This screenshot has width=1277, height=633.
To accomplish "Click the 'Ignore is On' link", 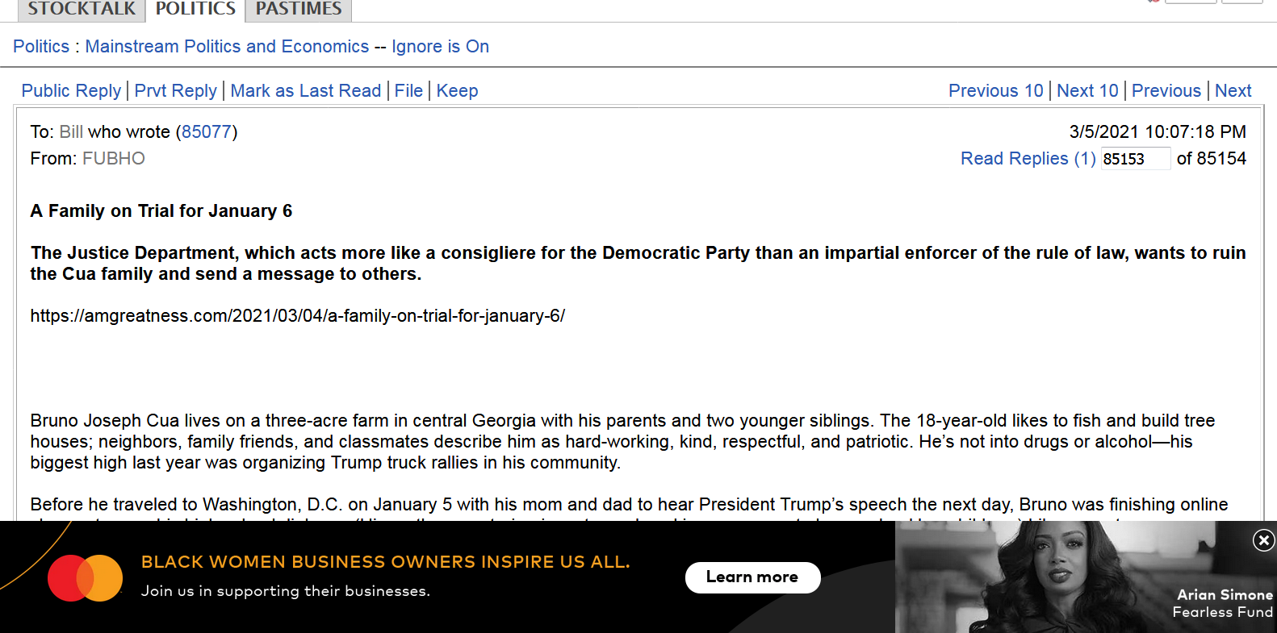I will (440, 47).
